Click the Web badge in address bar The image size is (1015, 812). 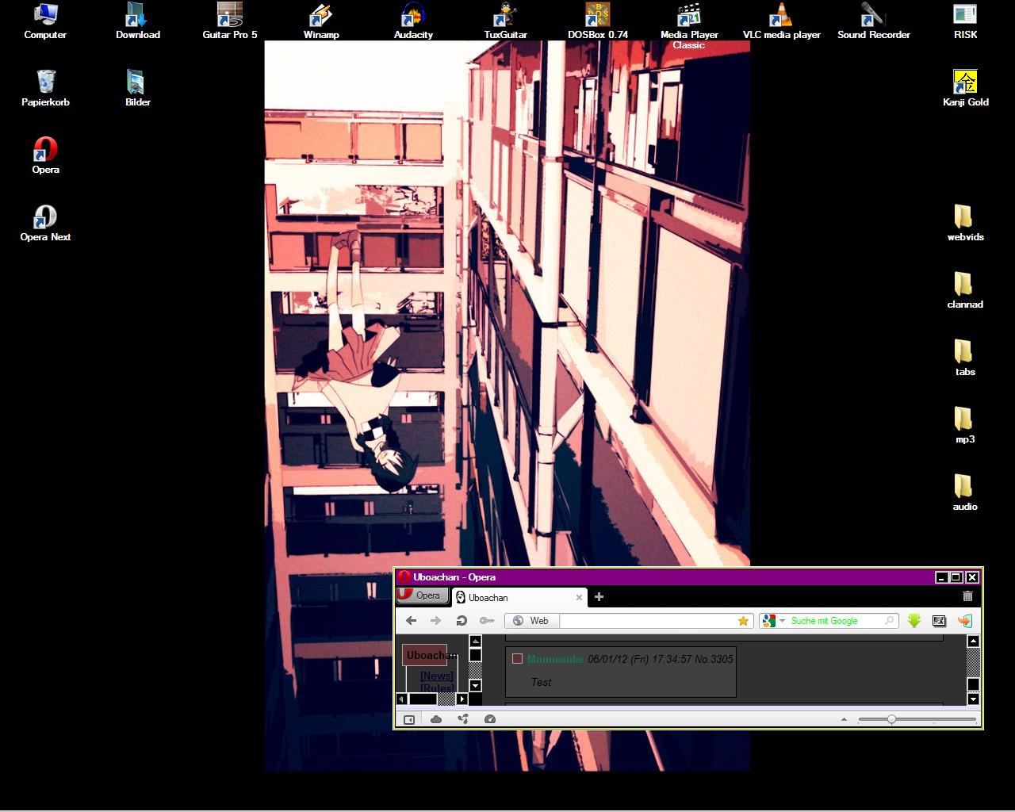(x=531, y=621)
